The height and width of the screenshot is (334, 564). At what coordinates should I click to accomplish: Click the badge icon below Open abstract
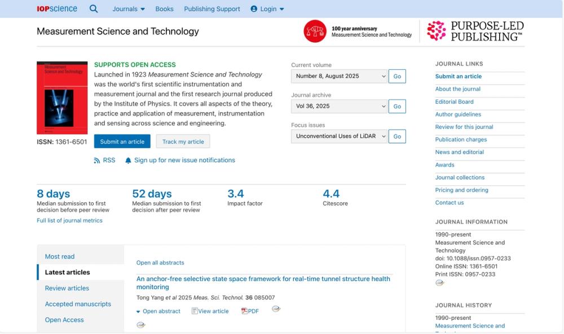click(x=140, y=325)
